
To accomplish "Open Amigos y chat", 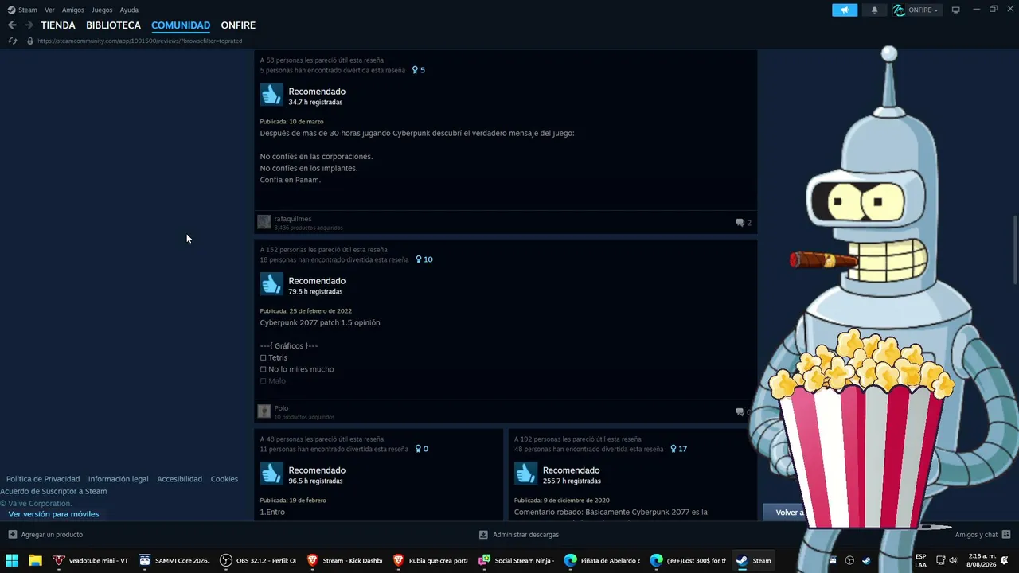I will 976,535.
